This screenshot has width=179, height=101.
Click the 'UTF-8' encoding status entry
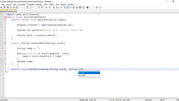[162, 100]
